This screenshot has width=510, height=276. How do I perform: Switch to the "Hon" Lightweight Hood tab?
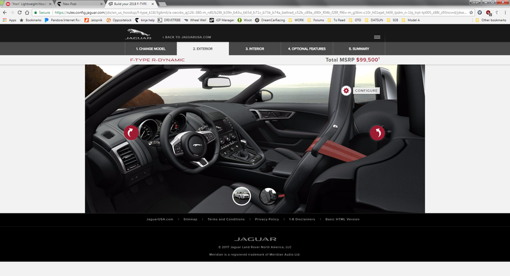click(x=29, y=4)
